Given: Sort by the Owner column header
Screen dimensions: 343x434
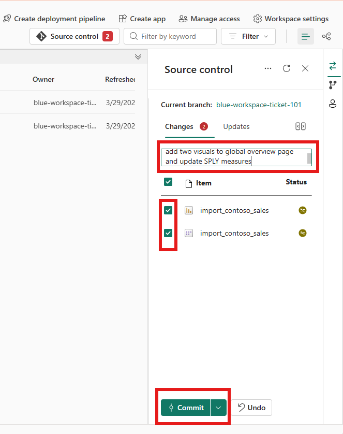Looking at the screenshot, I should tap(43, 79).
